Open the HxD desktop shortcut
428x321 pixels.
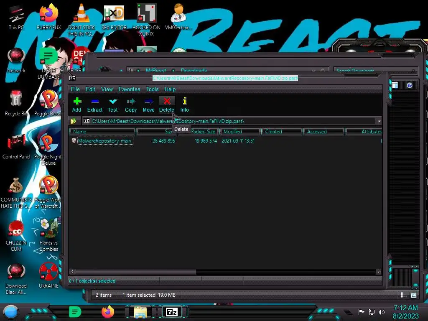click(114, 17)
